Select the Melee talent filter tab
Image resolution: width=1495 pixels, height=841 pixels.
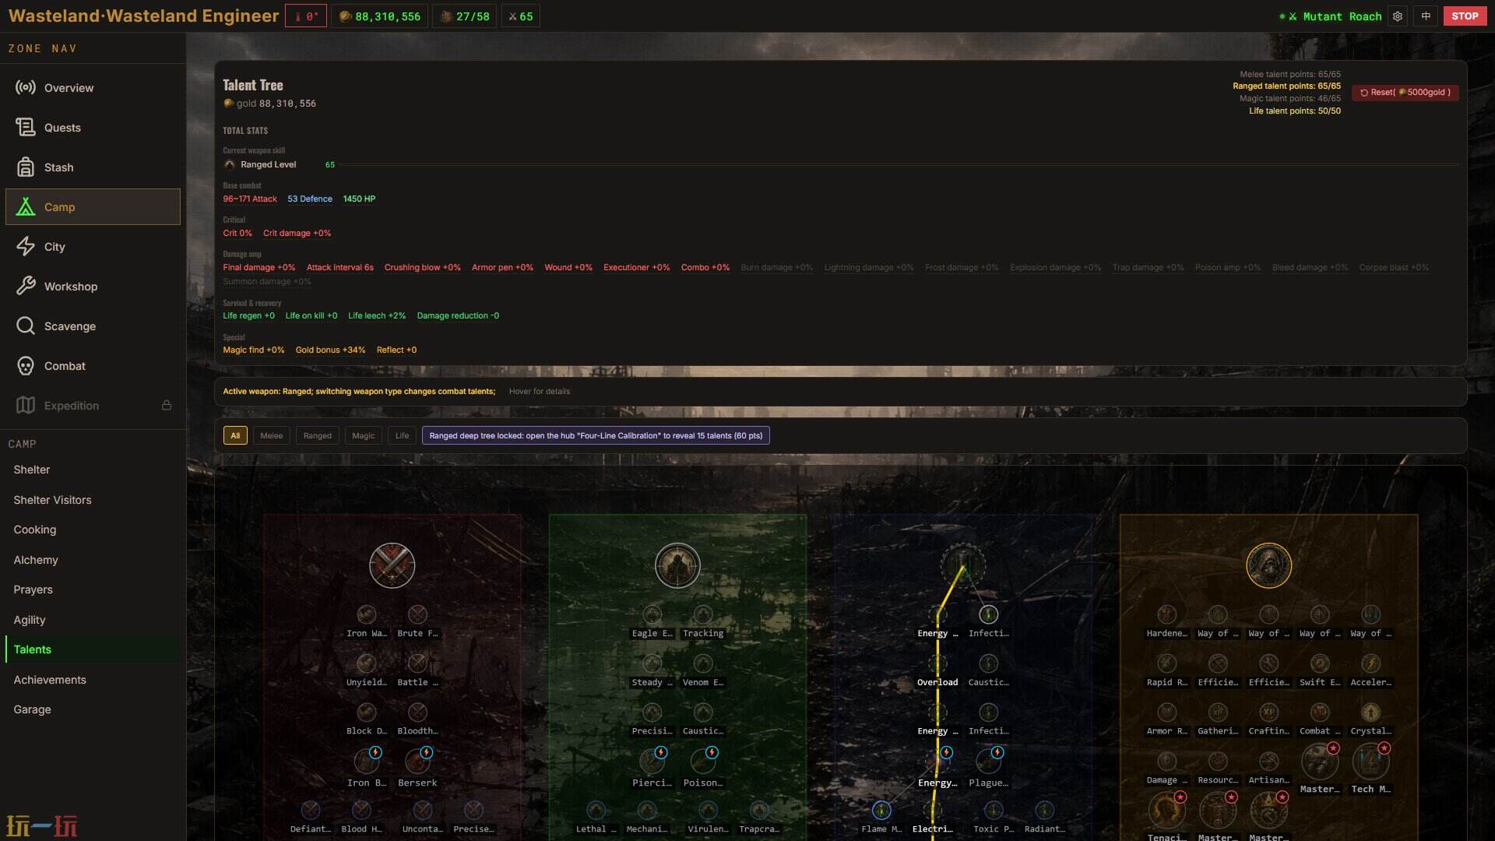tap(272, 436)
